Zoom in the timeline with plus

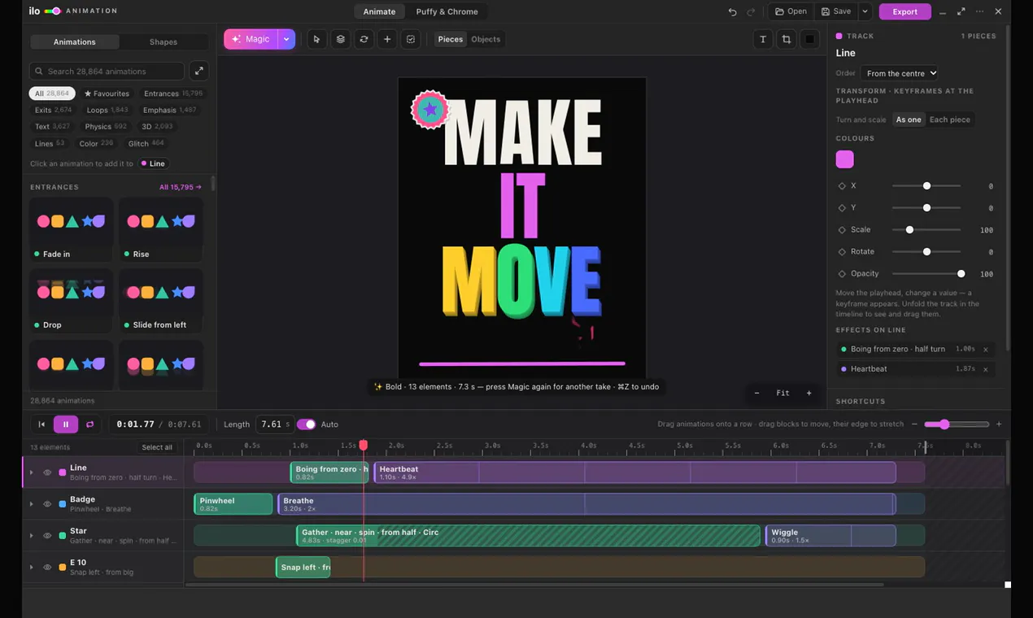tap(999, 424)
